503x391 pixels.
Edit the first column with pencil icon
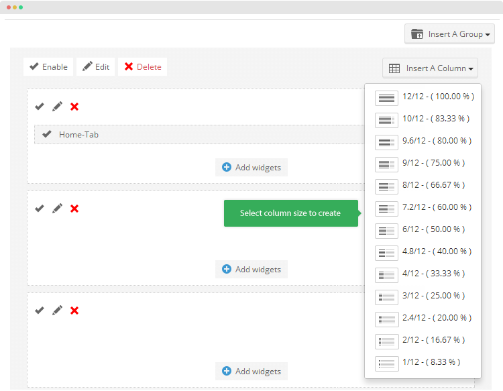[58, 107]
